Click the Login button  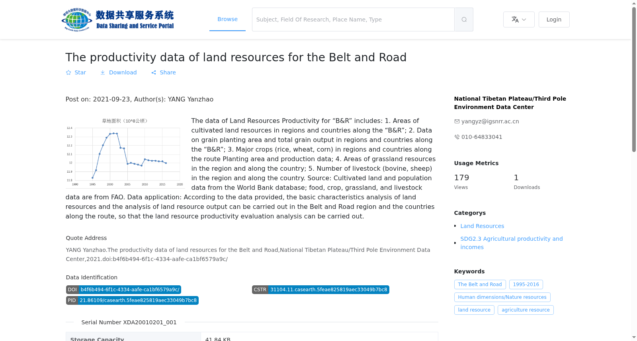click(x=554, y=19)
